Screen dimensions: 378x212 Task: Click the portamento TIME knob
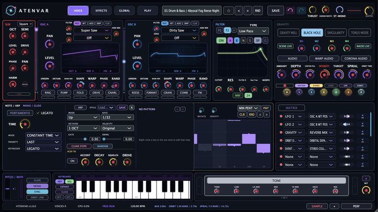click(25, 124)
